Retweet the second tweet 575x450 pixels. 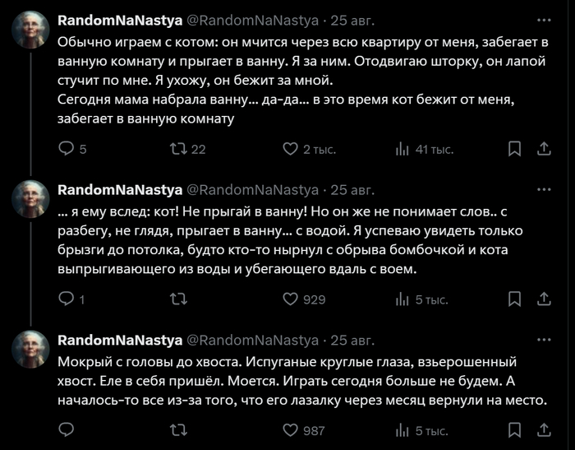pyautogui.click(x=179, y=299)
